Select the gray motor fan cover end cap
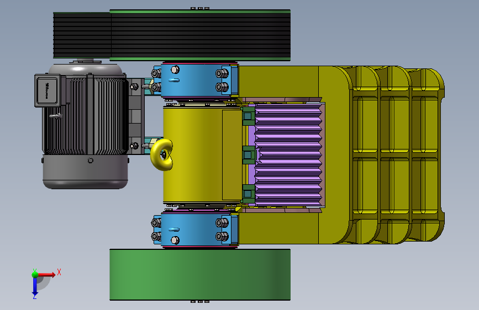 click(x=85, y=172)
